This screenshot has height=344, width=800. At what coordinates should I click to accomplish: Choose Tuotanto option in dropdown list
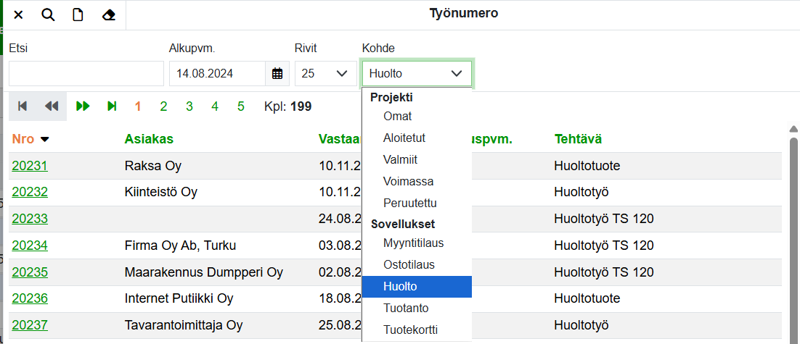406,309
